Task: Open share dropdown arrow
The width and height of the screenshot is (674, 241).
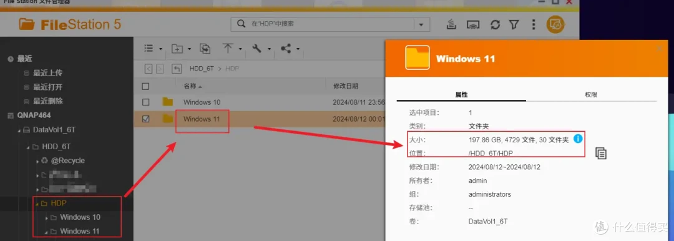Action: pos(298,49)
